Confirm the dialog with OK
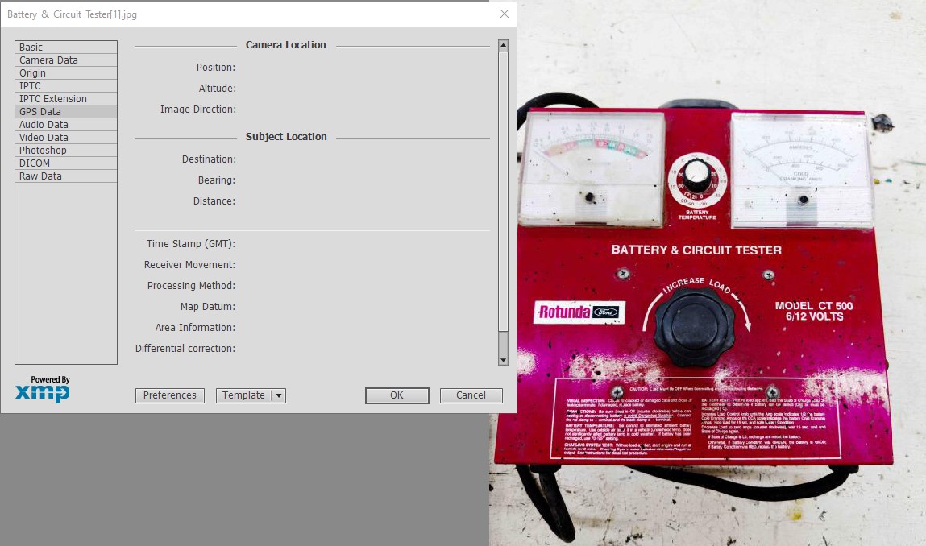 coord(397,395)
